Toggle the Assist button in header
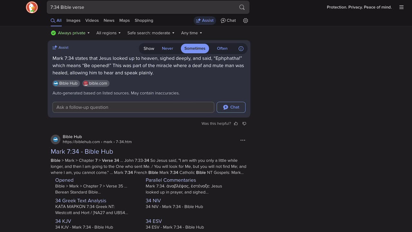 point(205,21)
